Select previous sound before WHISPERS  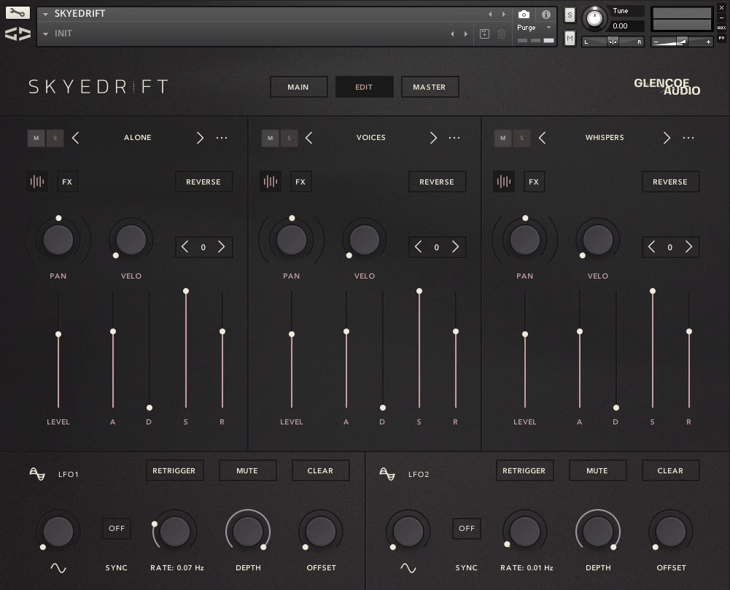pyautogui.click(x=542, y=138)
